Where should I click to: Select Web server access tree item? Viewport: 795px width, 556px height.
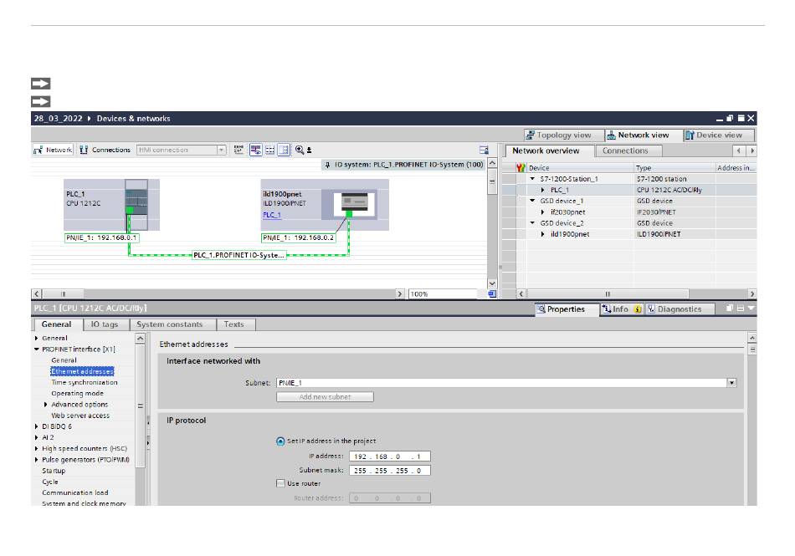(x=80, y=416)
